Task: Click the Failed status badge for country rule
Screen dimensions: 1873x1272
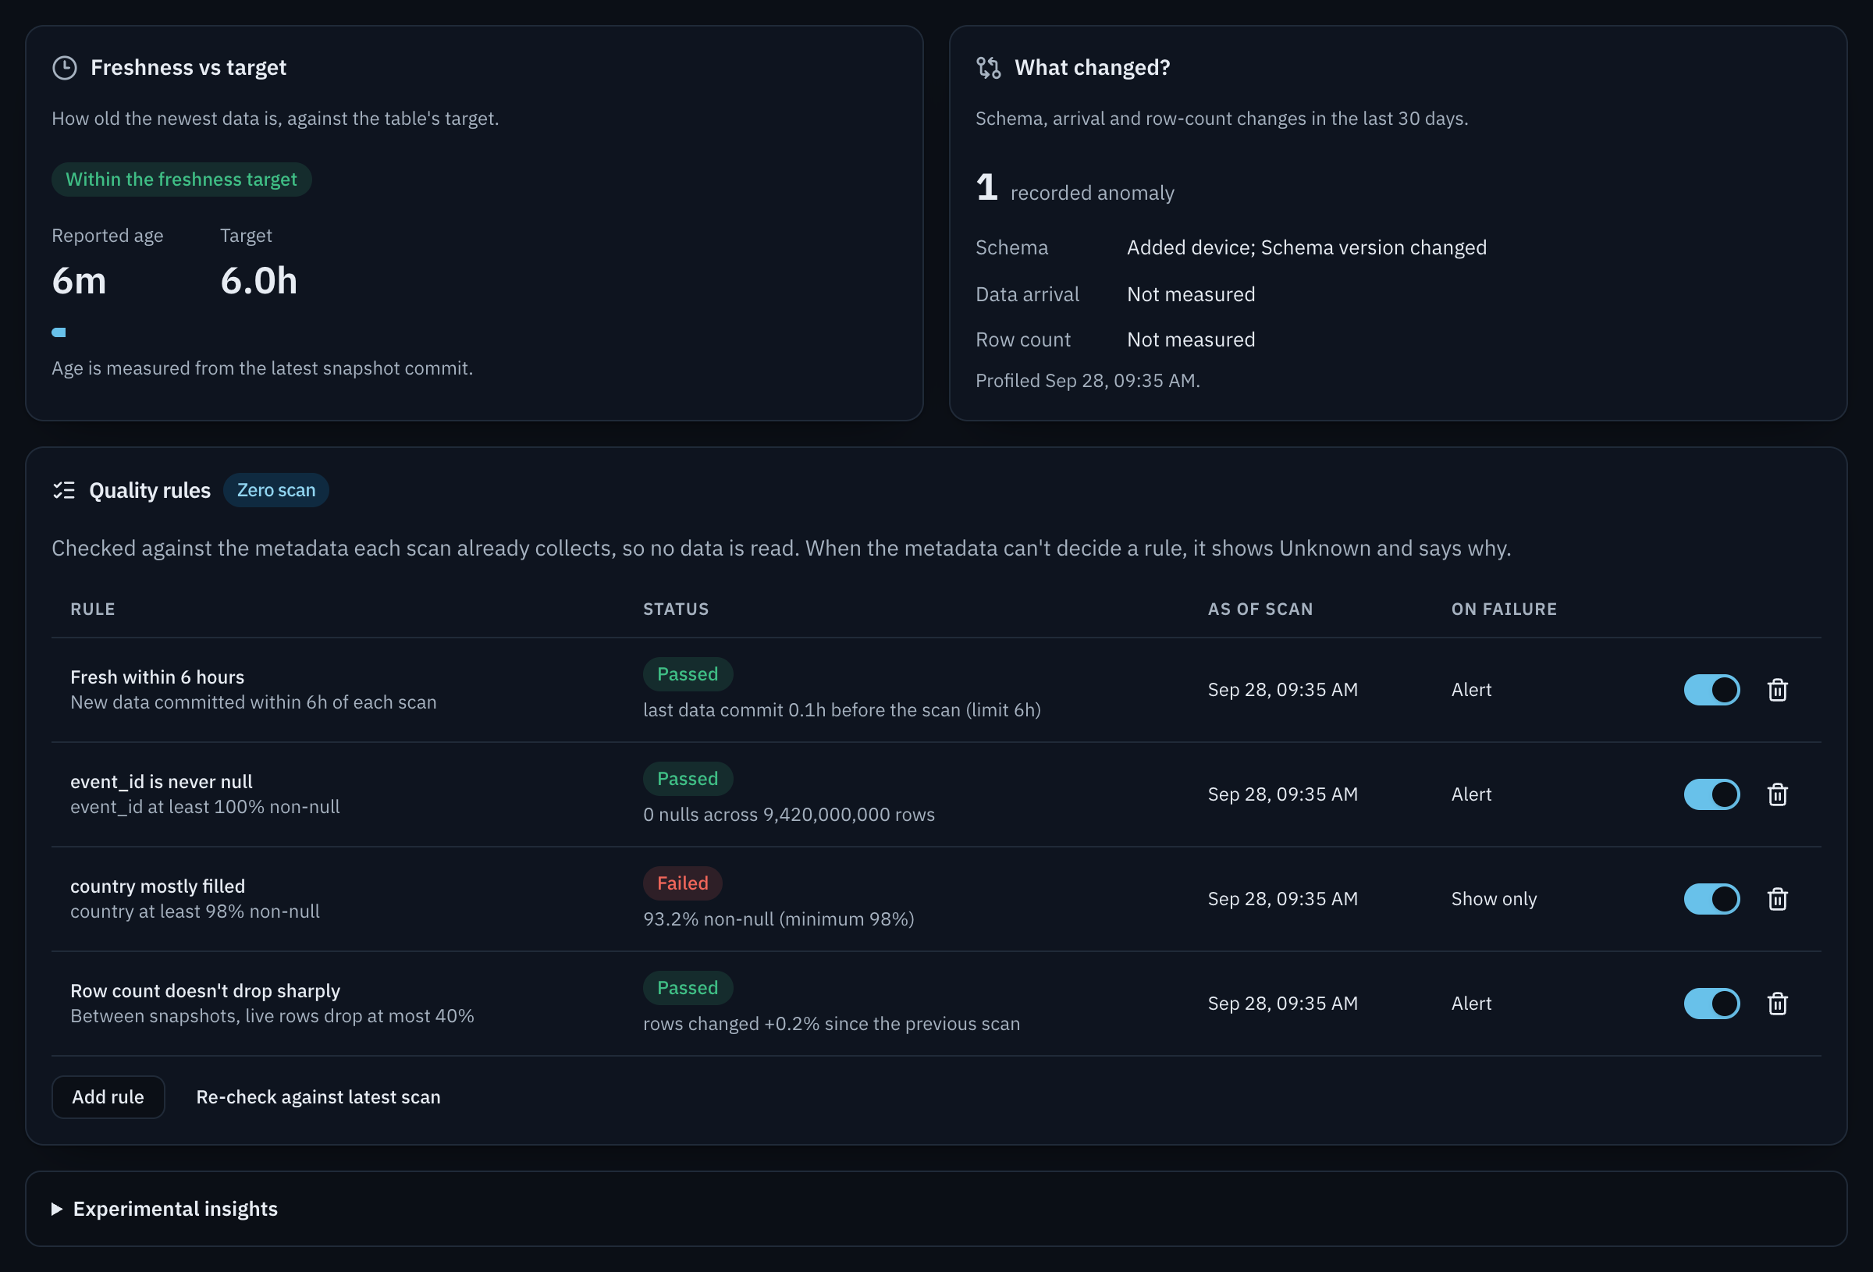Action: 683,883
